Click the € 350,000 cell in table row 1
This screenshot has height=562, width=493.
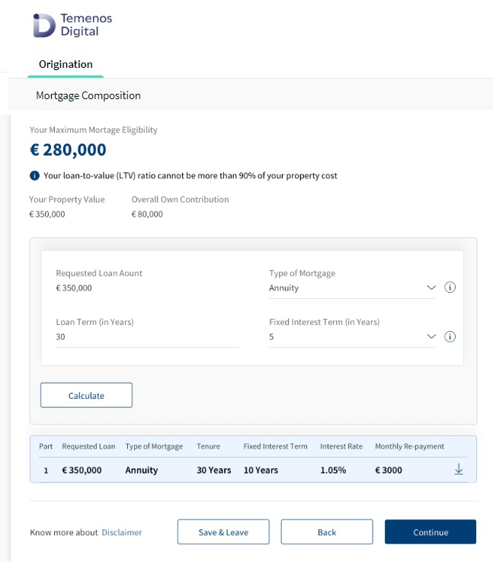[x=82, y=470]
